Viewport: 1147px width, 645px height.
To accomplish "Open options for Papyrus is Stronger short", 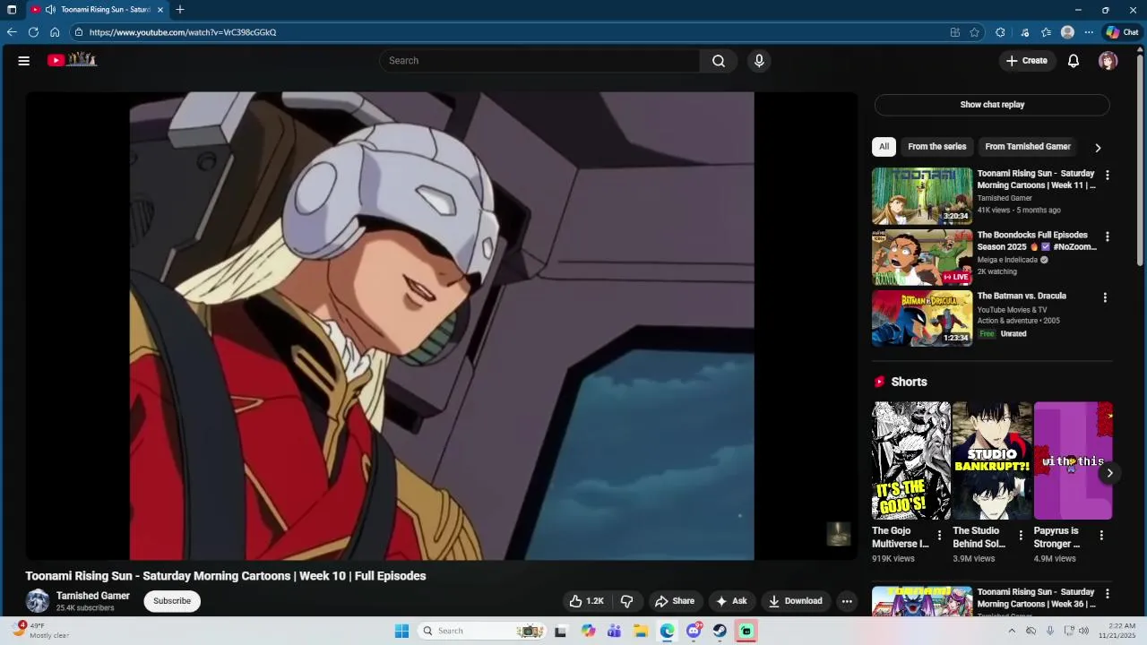I will click(x=1101, y=536).
